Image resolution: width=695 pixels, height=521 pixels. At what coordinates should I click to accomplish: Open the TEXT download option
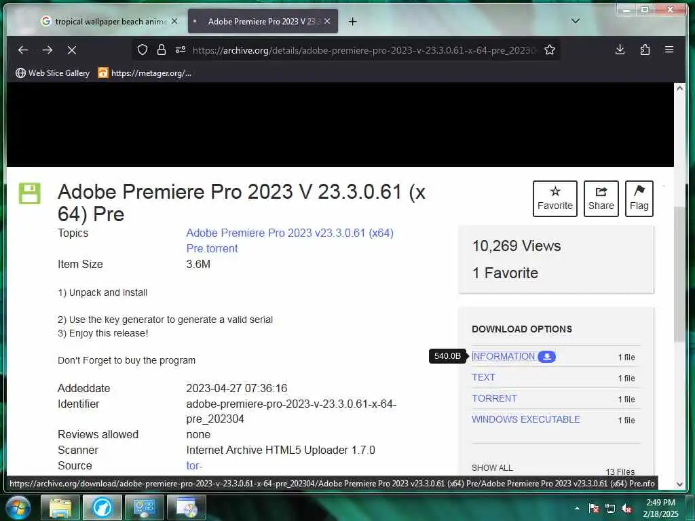coord(483,377)
